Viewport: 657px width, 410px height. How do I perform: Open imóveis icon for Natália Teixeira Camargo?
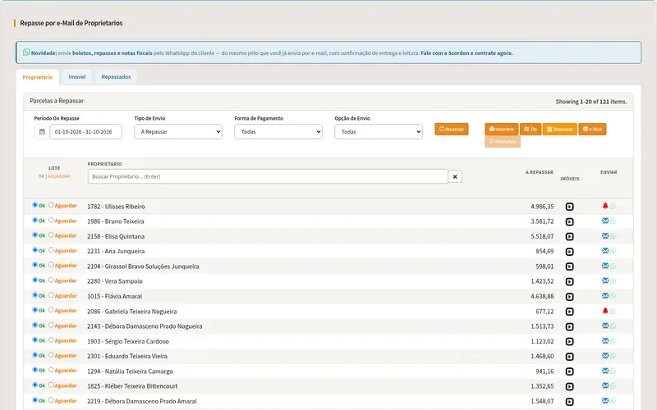tap(569, 371)
